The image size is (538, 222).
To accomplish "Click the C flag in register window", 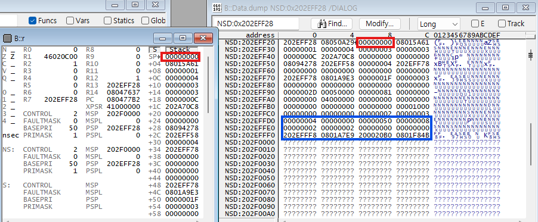I will point(4,64).
